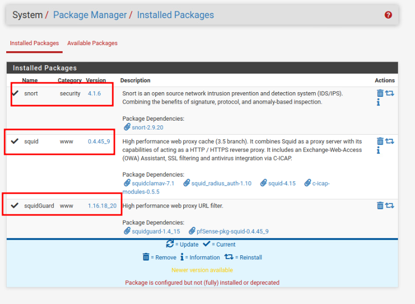Image resolution: width=415 pixels, height=304 pixels.
Task: Click the paperclip icon next to c-icap-modules
Action: click(307, 183)
